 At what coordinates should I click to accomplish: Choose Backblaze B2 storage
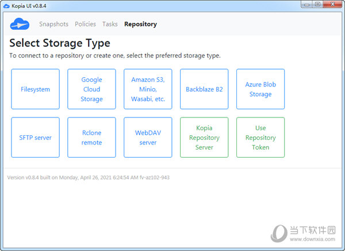204,89
